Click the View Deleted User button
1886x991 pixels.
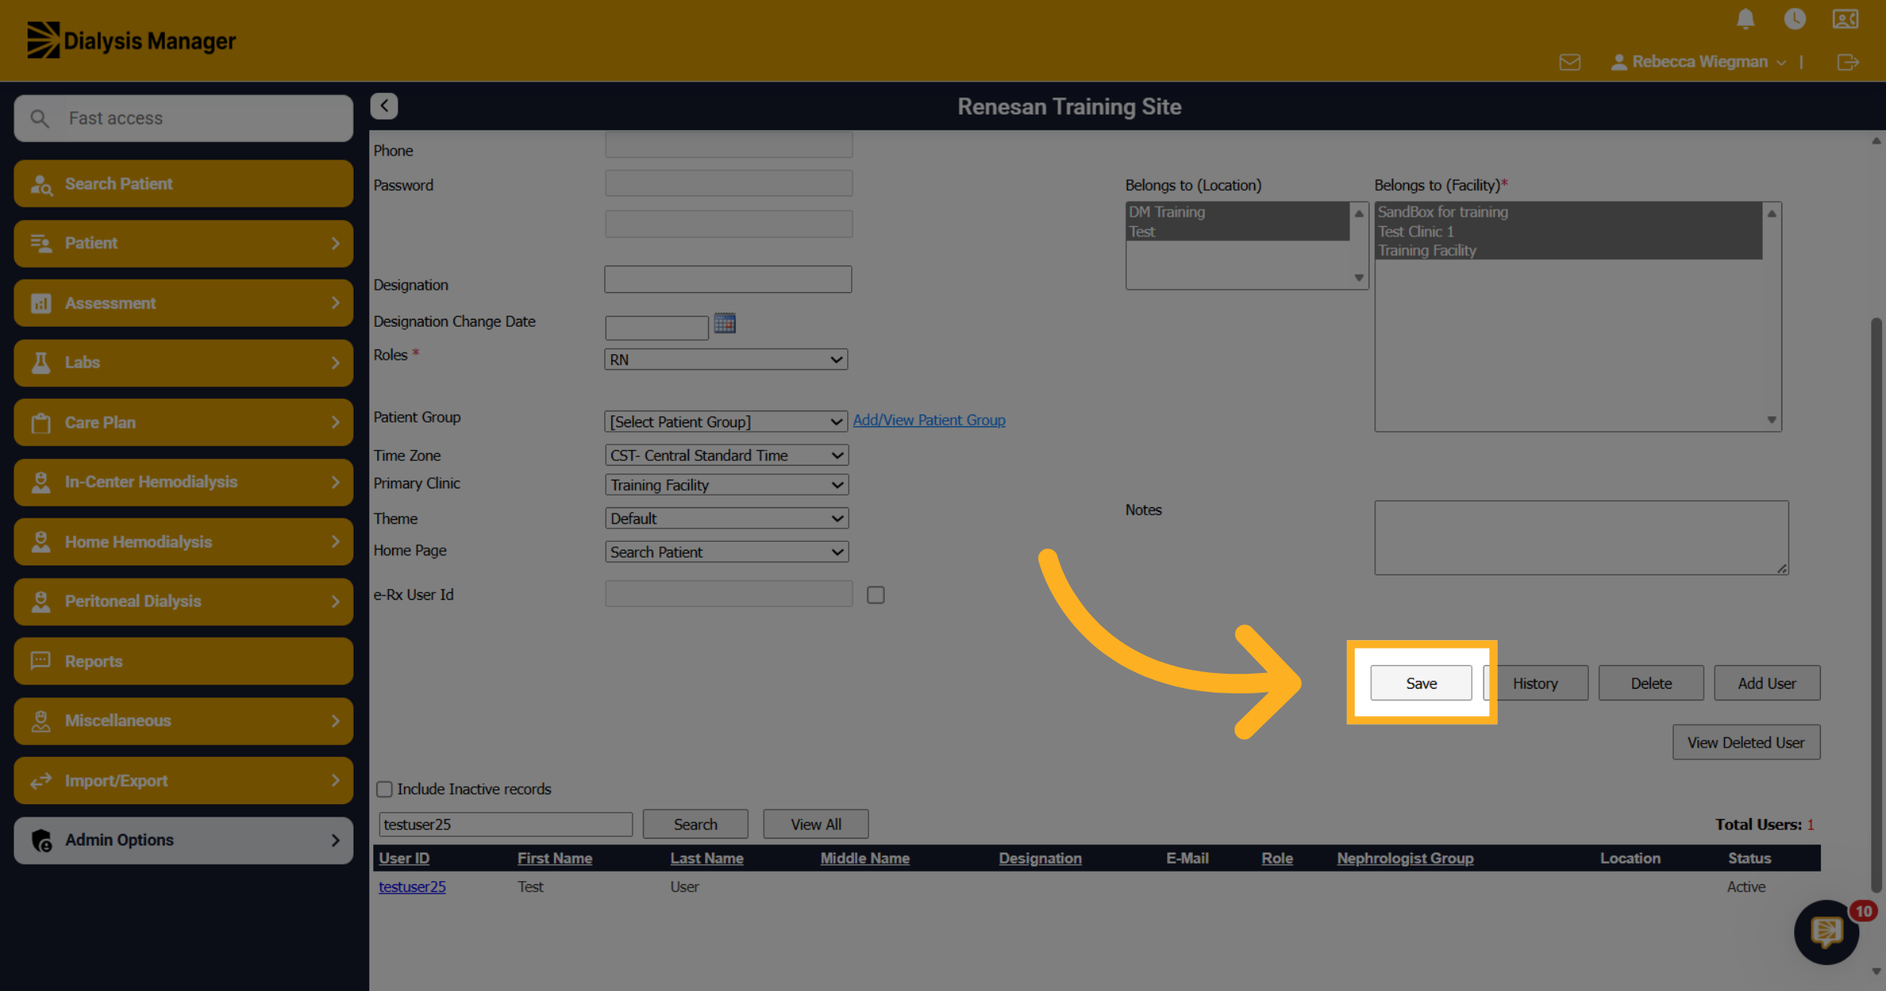click(1746, 742)
